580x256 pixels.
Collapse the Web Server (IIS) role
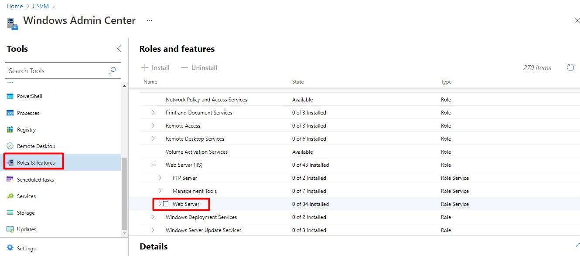pyautogui.click(x=153, y=165)
